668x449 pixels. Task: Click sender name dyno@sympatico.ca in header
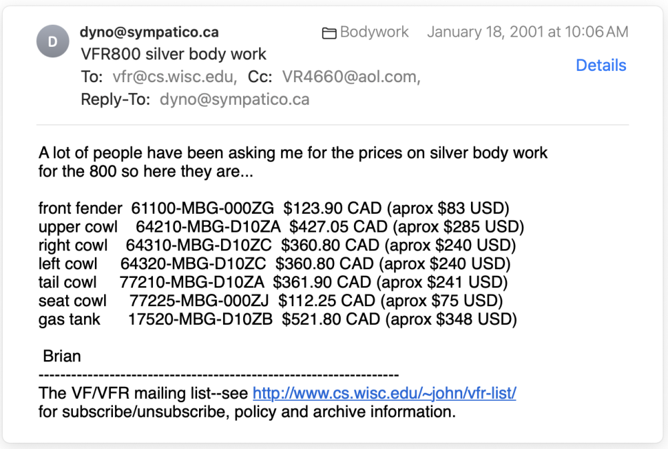149,32
